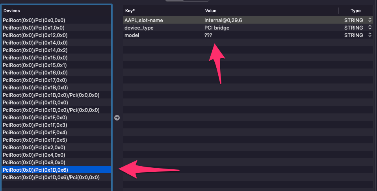Select device PciRoot(0x0)/Pci(0x0,0x0)
This screenshot has height=191, width=377.
pyautogui.click(x=56, y=20)
